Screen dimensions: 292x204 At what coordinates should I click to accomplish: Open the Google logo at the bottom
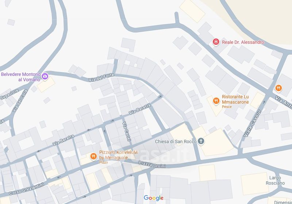[154, 198]
